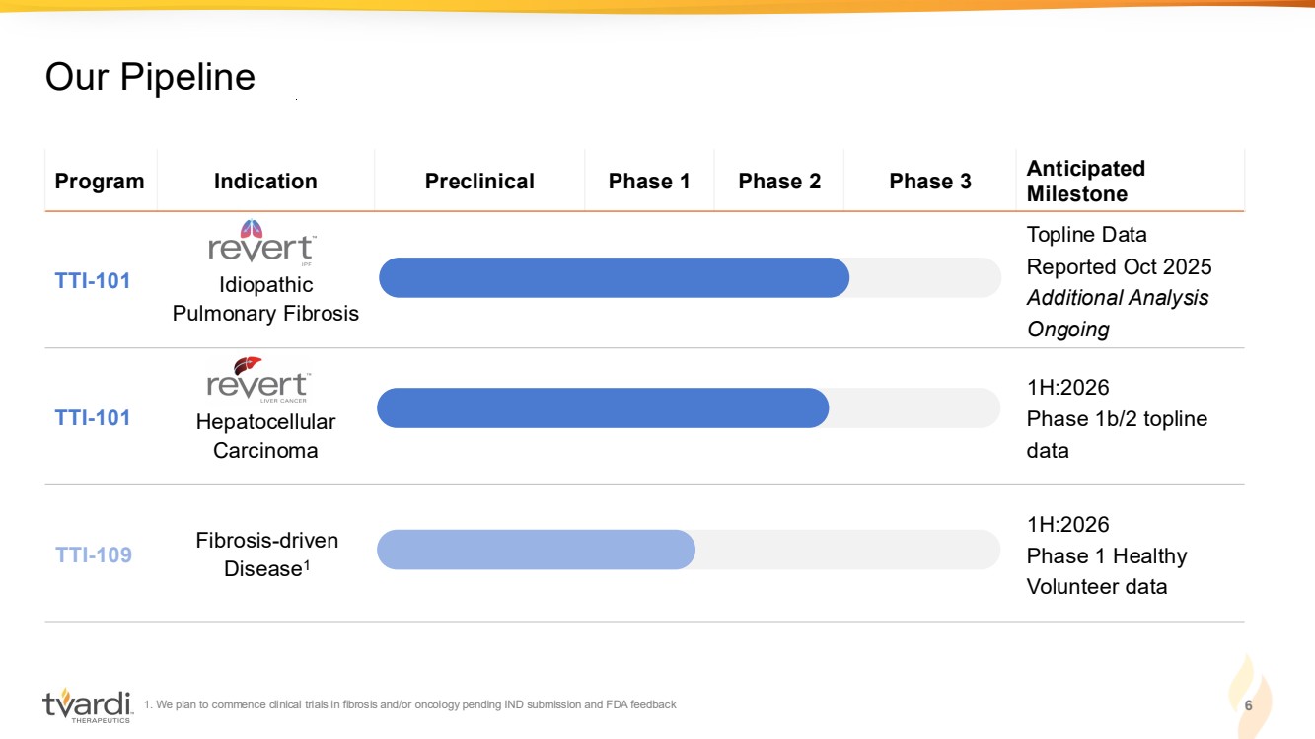Click the Phase 3 column header
This screenshot has height=739, width=1315.
click(x=930, y=182)
